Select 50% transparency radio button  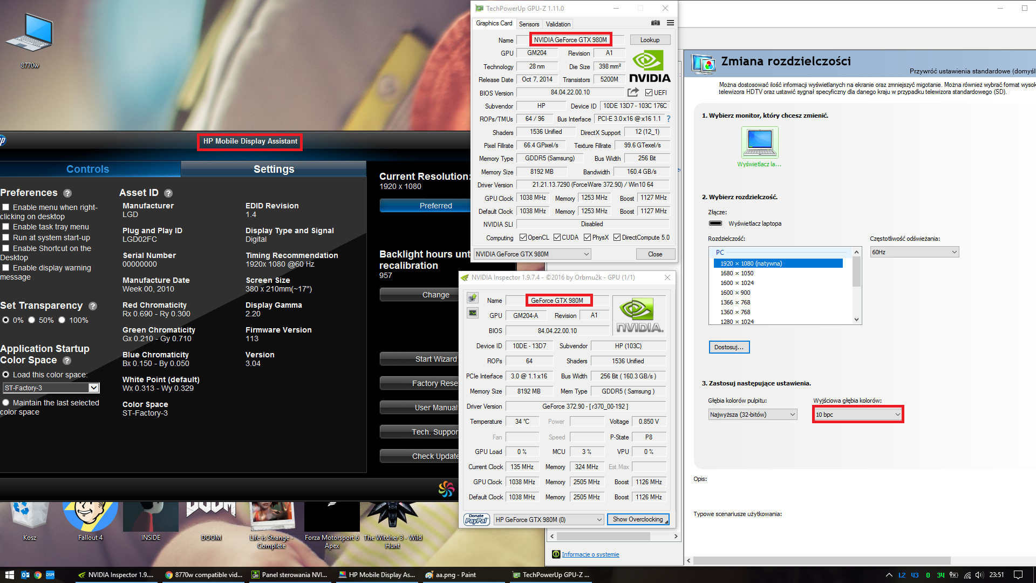32,320
